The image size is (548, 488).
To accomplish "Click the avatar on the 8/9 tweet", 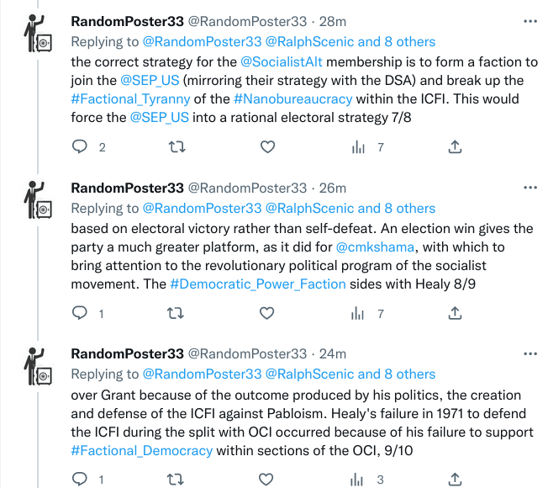I will tap(37, 201).
